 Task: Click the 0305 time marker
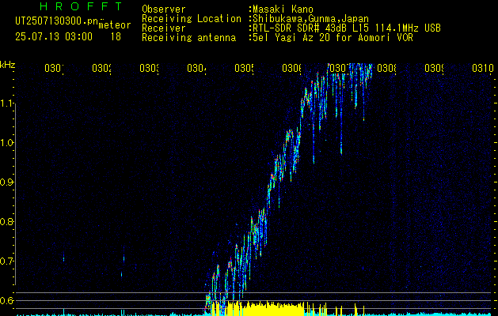tap(244, 69)
